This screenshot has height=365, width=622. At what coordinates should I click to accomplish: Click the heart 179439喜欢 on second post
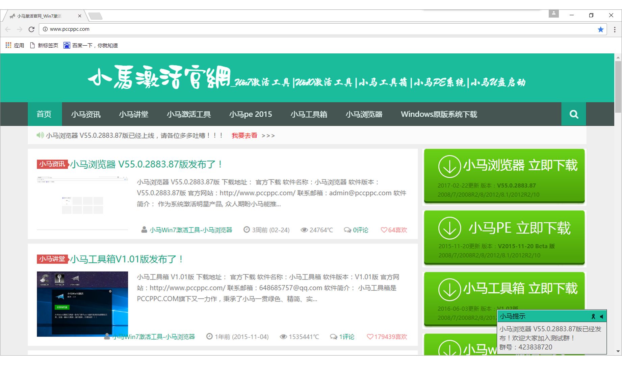point(387,337)
